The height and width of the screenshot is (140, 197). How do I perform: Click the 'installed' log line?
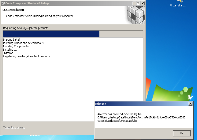8,53
